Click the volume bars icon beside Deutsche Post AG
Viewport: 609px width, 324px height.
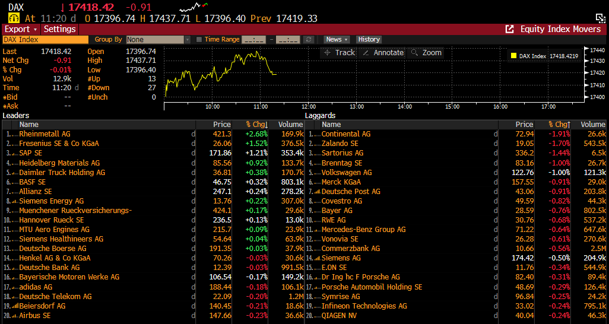(318, 192)
